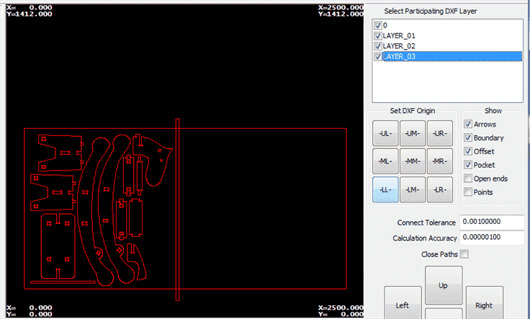
Task: Toggle Offset show option
Action: (468, 151)
